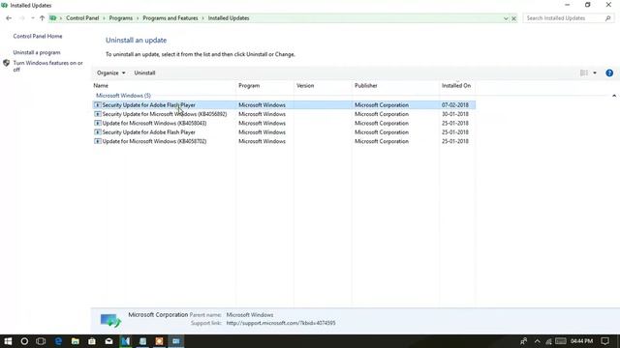Click Programs in the breadcrumb path

(121, 18)
